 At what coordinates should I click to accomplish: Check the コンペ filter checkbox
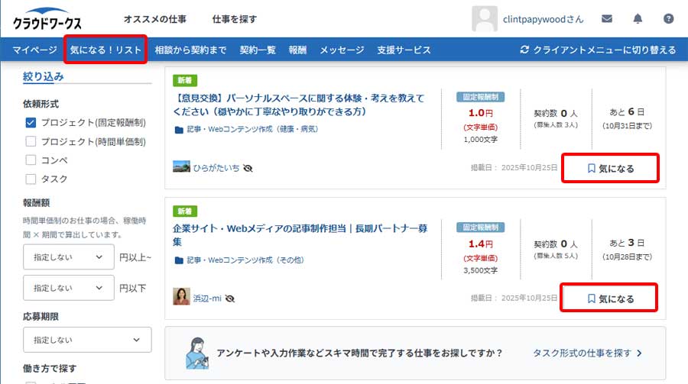point(31,160)
